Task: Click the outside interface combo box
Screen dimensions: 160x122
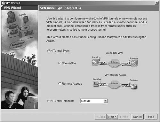Action: coord(94,101)
